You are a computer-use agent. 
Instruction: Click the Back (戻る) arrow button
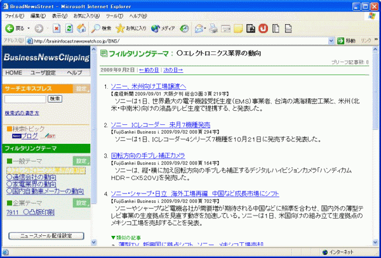(15, 29)
